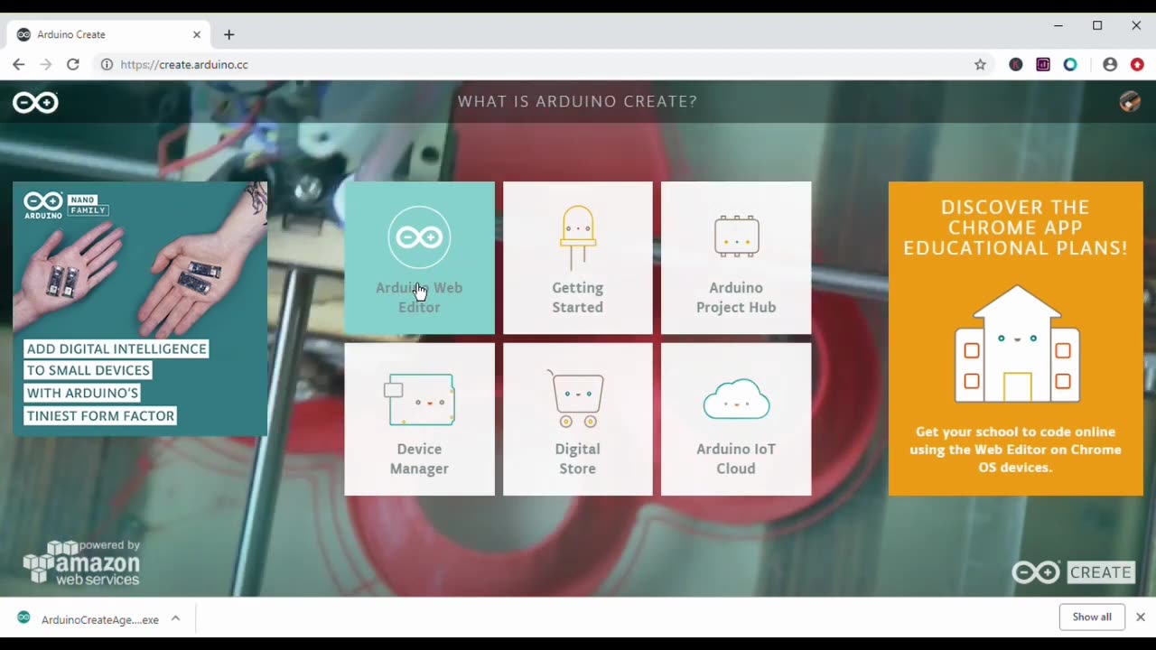Close the downloads bar
1156x650 pixels.
pyautogui.click(x=1141, y=617)
